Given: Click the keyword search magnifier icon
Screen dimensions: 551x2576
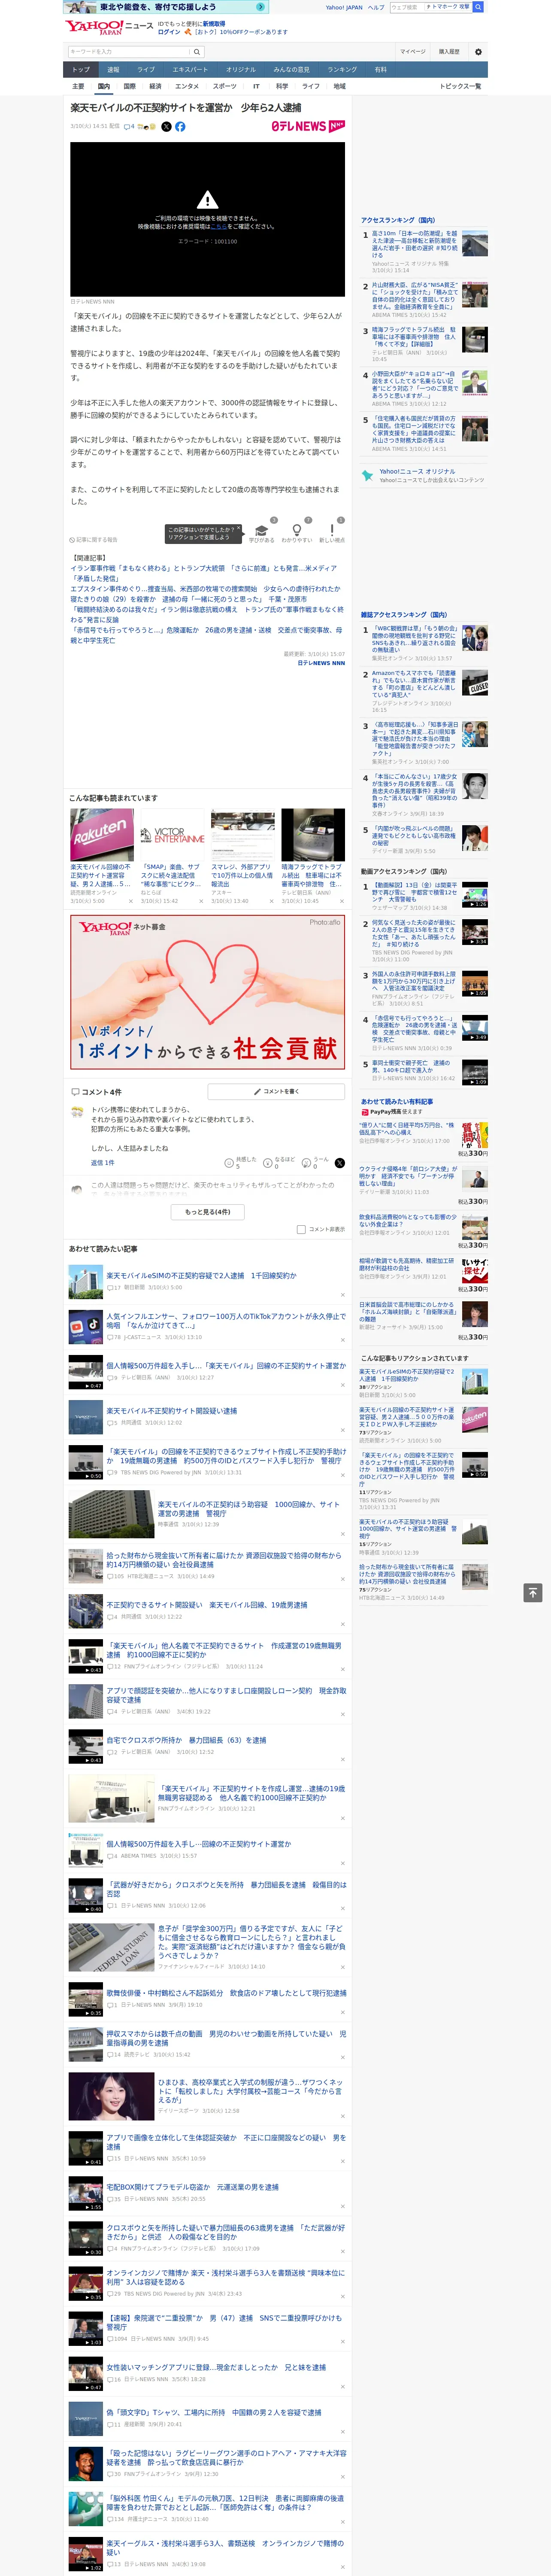Looking at the screenshot, I should tap(198, 52).
